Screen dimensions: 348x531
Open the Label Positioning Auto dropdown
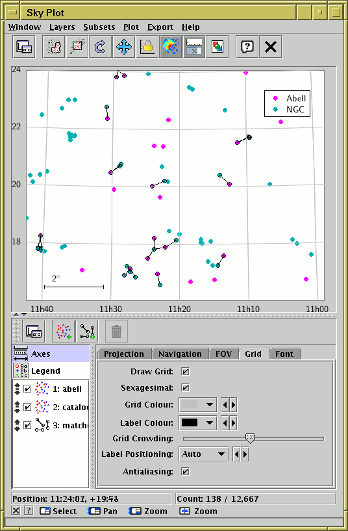pos(204,454)
